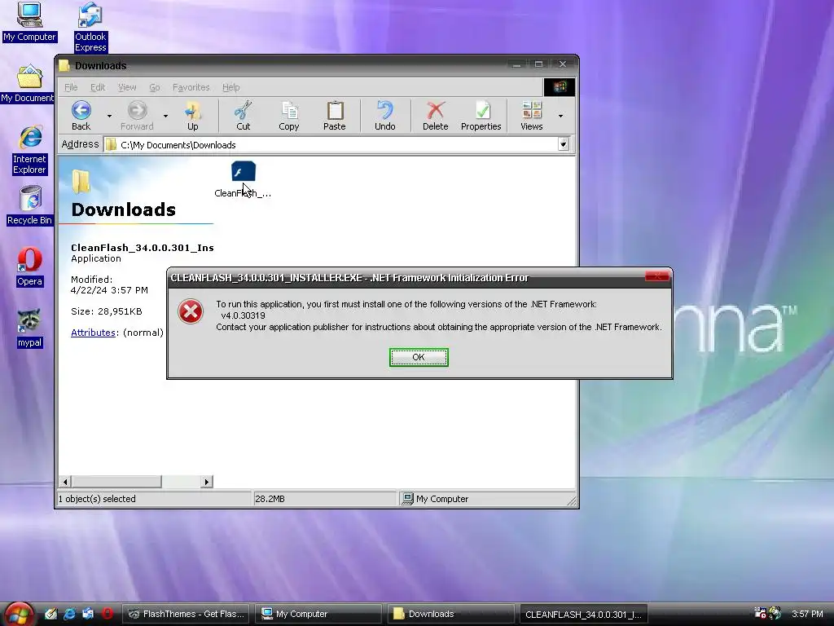This screenshot has height=626, width=834.
Task: Click Outlook Express quick launch icon
Action: (x=88, y=614)
